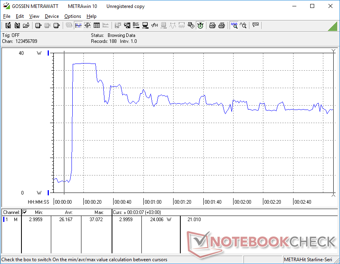
Task: Click the Min value 2.9959
Action: pyautogui.click(x=36, y=220)
